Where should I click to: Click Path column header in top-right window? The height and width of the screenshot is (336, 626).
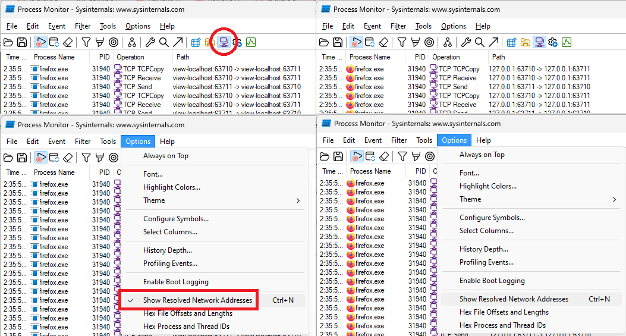tap(557, 57)
